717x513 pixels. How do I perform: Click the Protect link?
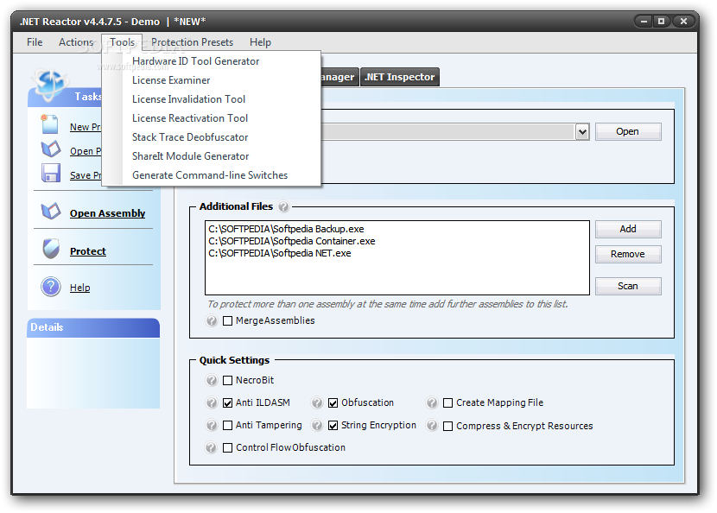point(88,251)
